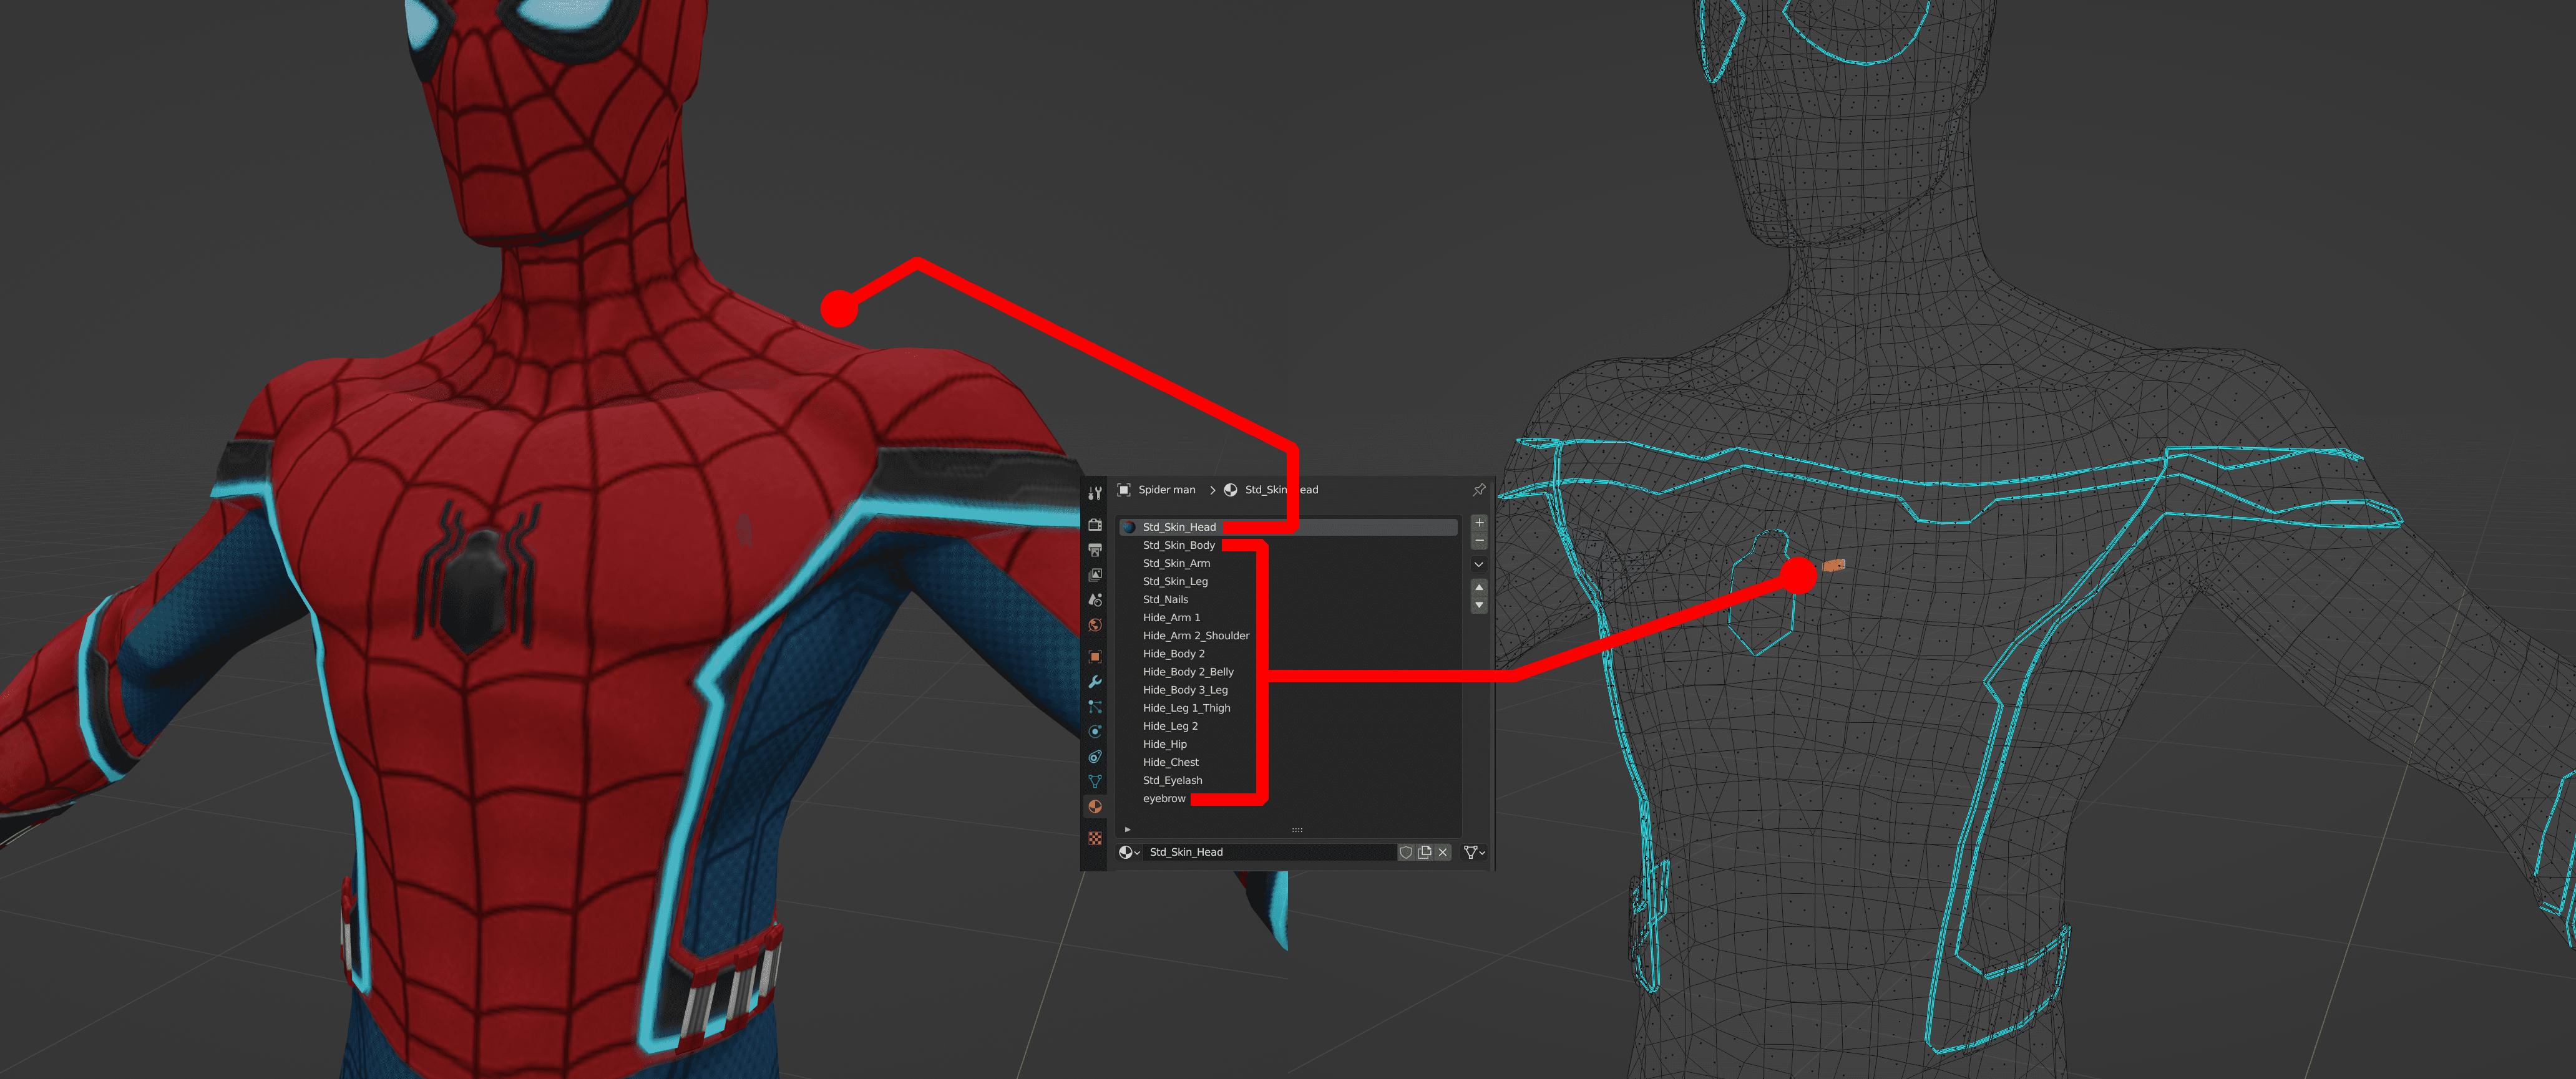Open the Tool properties tab
This screenshot has height=1079, width=2576.
(1095, 493)
